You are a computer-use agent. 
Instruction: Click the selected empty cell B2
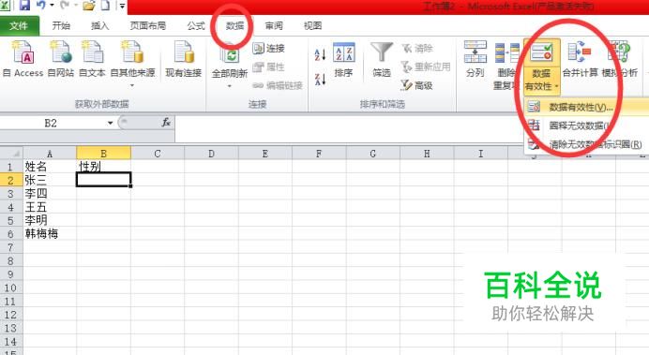tap(103, 179)
